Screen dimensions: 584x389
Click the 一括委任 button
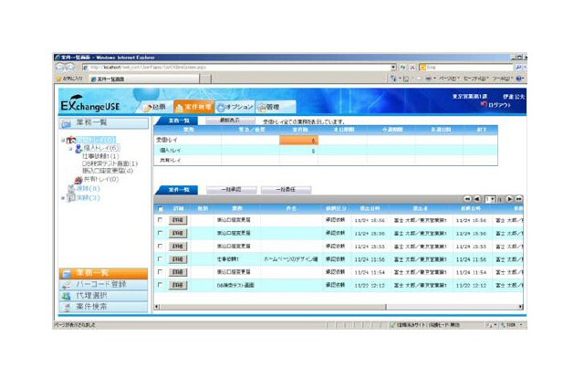[x=286, y=190]
